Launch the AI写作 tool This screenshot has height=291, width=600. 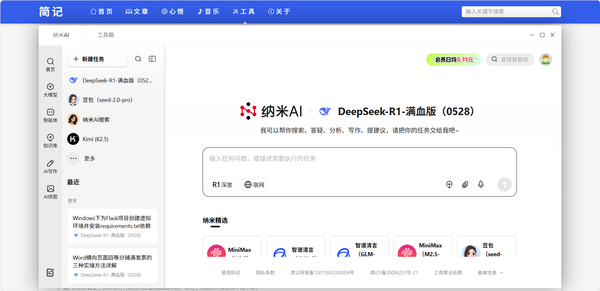click(50, 167)
